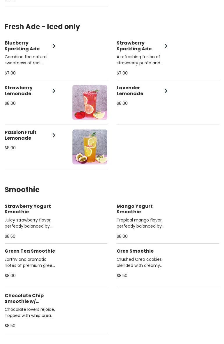Click Lavender Lemonade chevron arrow
Image resolution: width=224 pixels, height=344 pixels.
pyautogui.click(x=166, y=91)
